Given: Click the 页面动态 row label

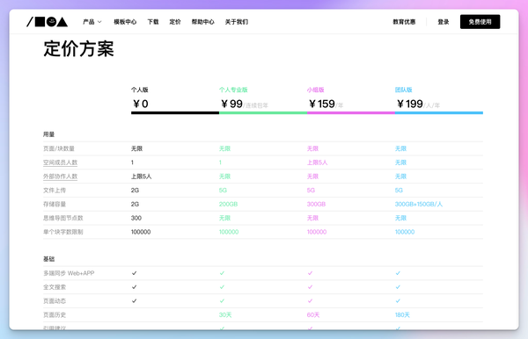Looking at the screenshot, I should pyautogui.click(x=55, y=301).
